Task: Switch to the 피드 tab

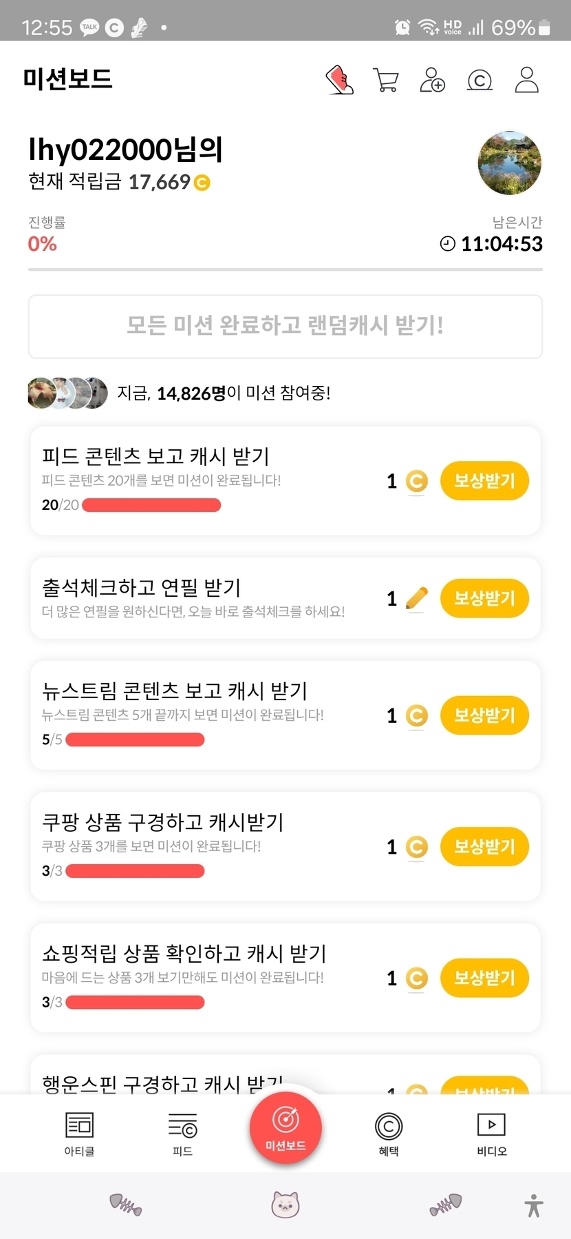Action: 182,1134
